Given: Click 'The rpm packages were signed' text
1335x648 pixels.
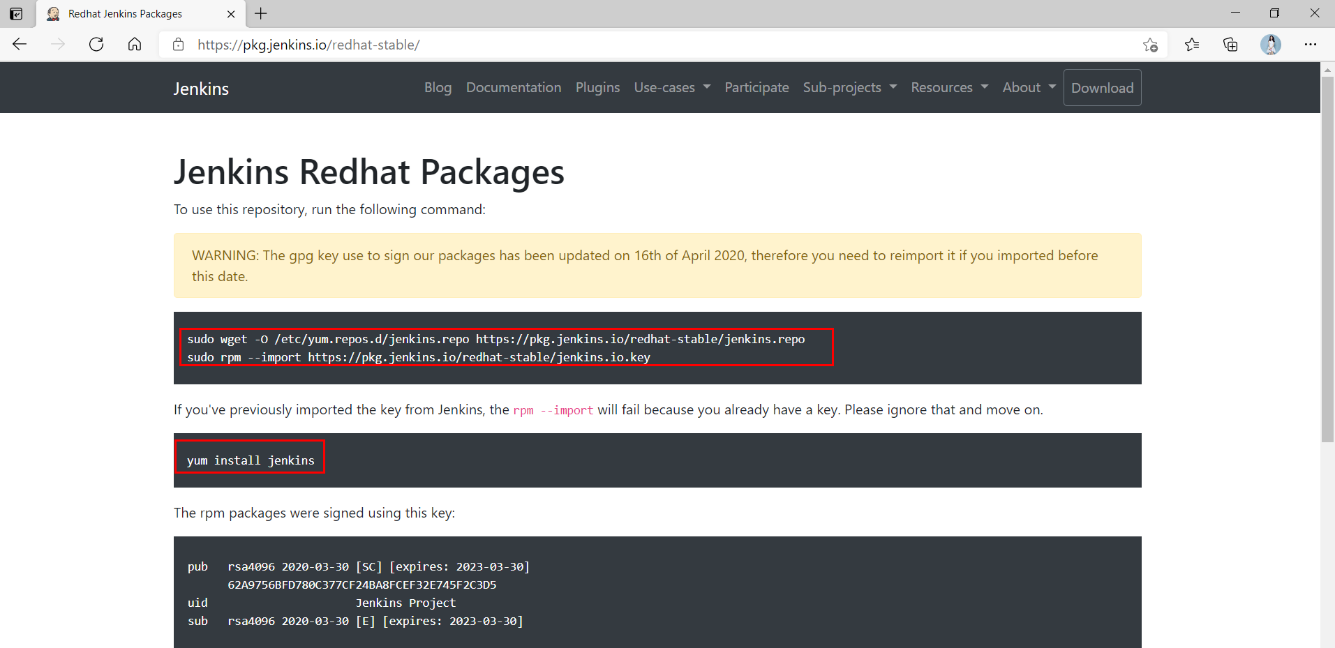Looking at the screenshot, I should tap(314, 513).
